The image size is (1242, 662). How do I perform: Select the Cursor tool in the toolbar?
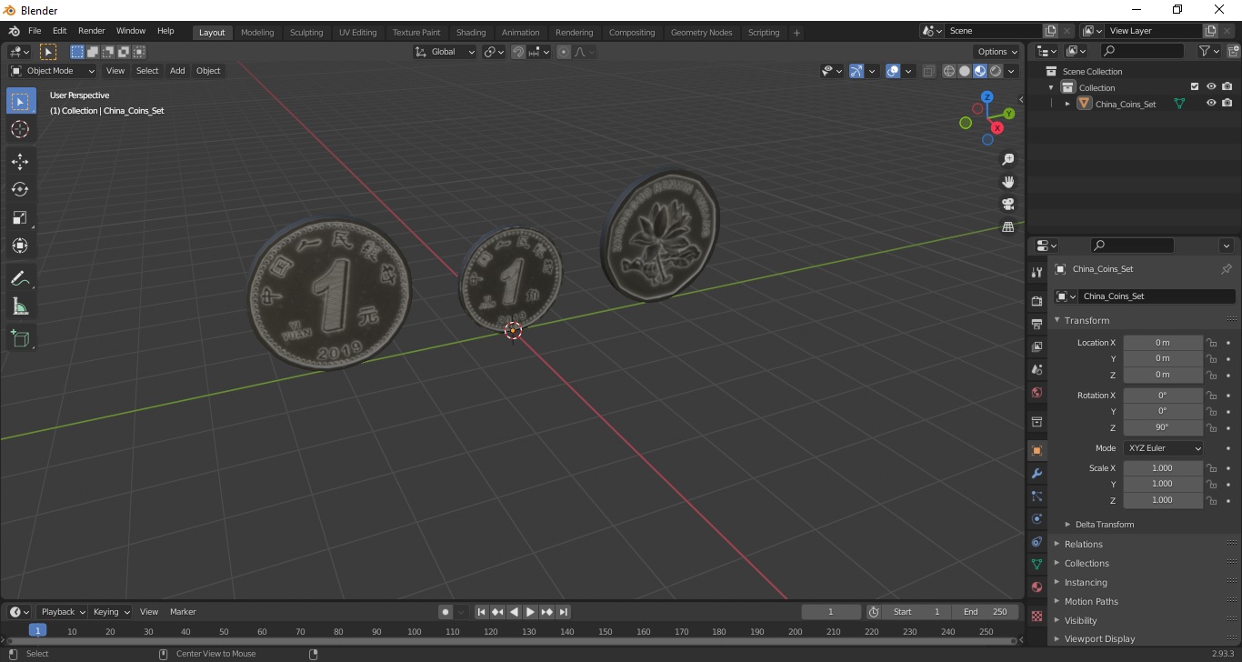[x=20, y=130]
